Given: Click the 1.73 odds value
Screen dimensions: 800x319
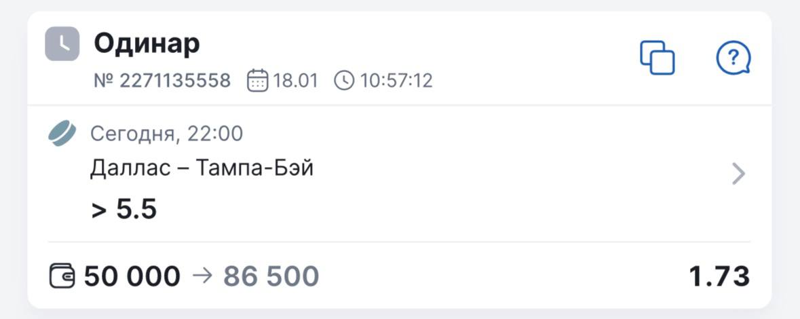Looking at the screenshot, I should [719, 276].
